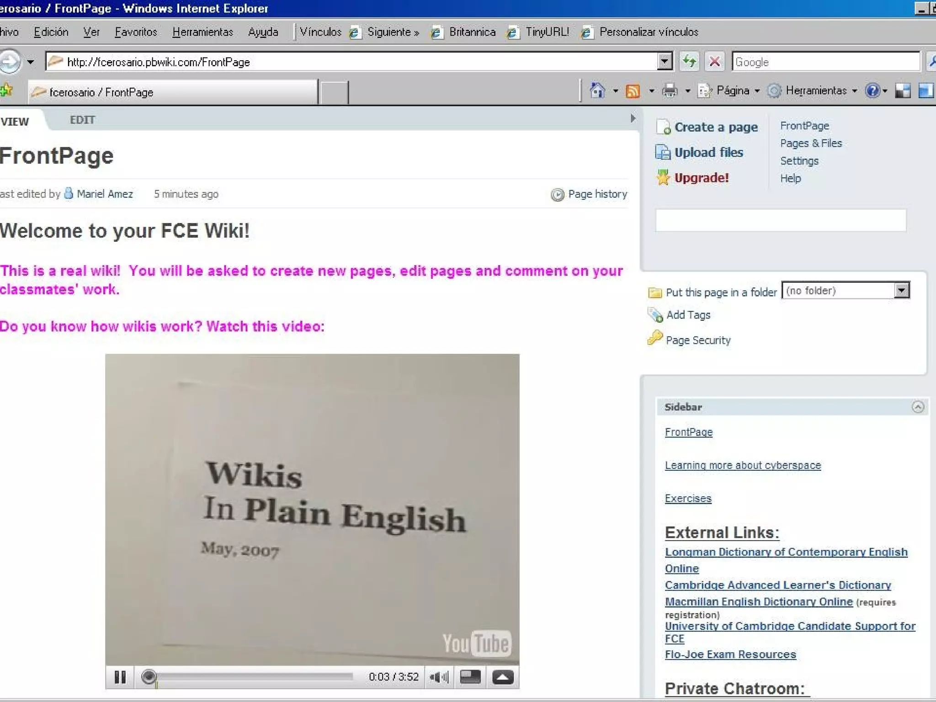The width and height of the screenshot is (936, 702).
Task: Open the Page Security key option
Action: 697,340
